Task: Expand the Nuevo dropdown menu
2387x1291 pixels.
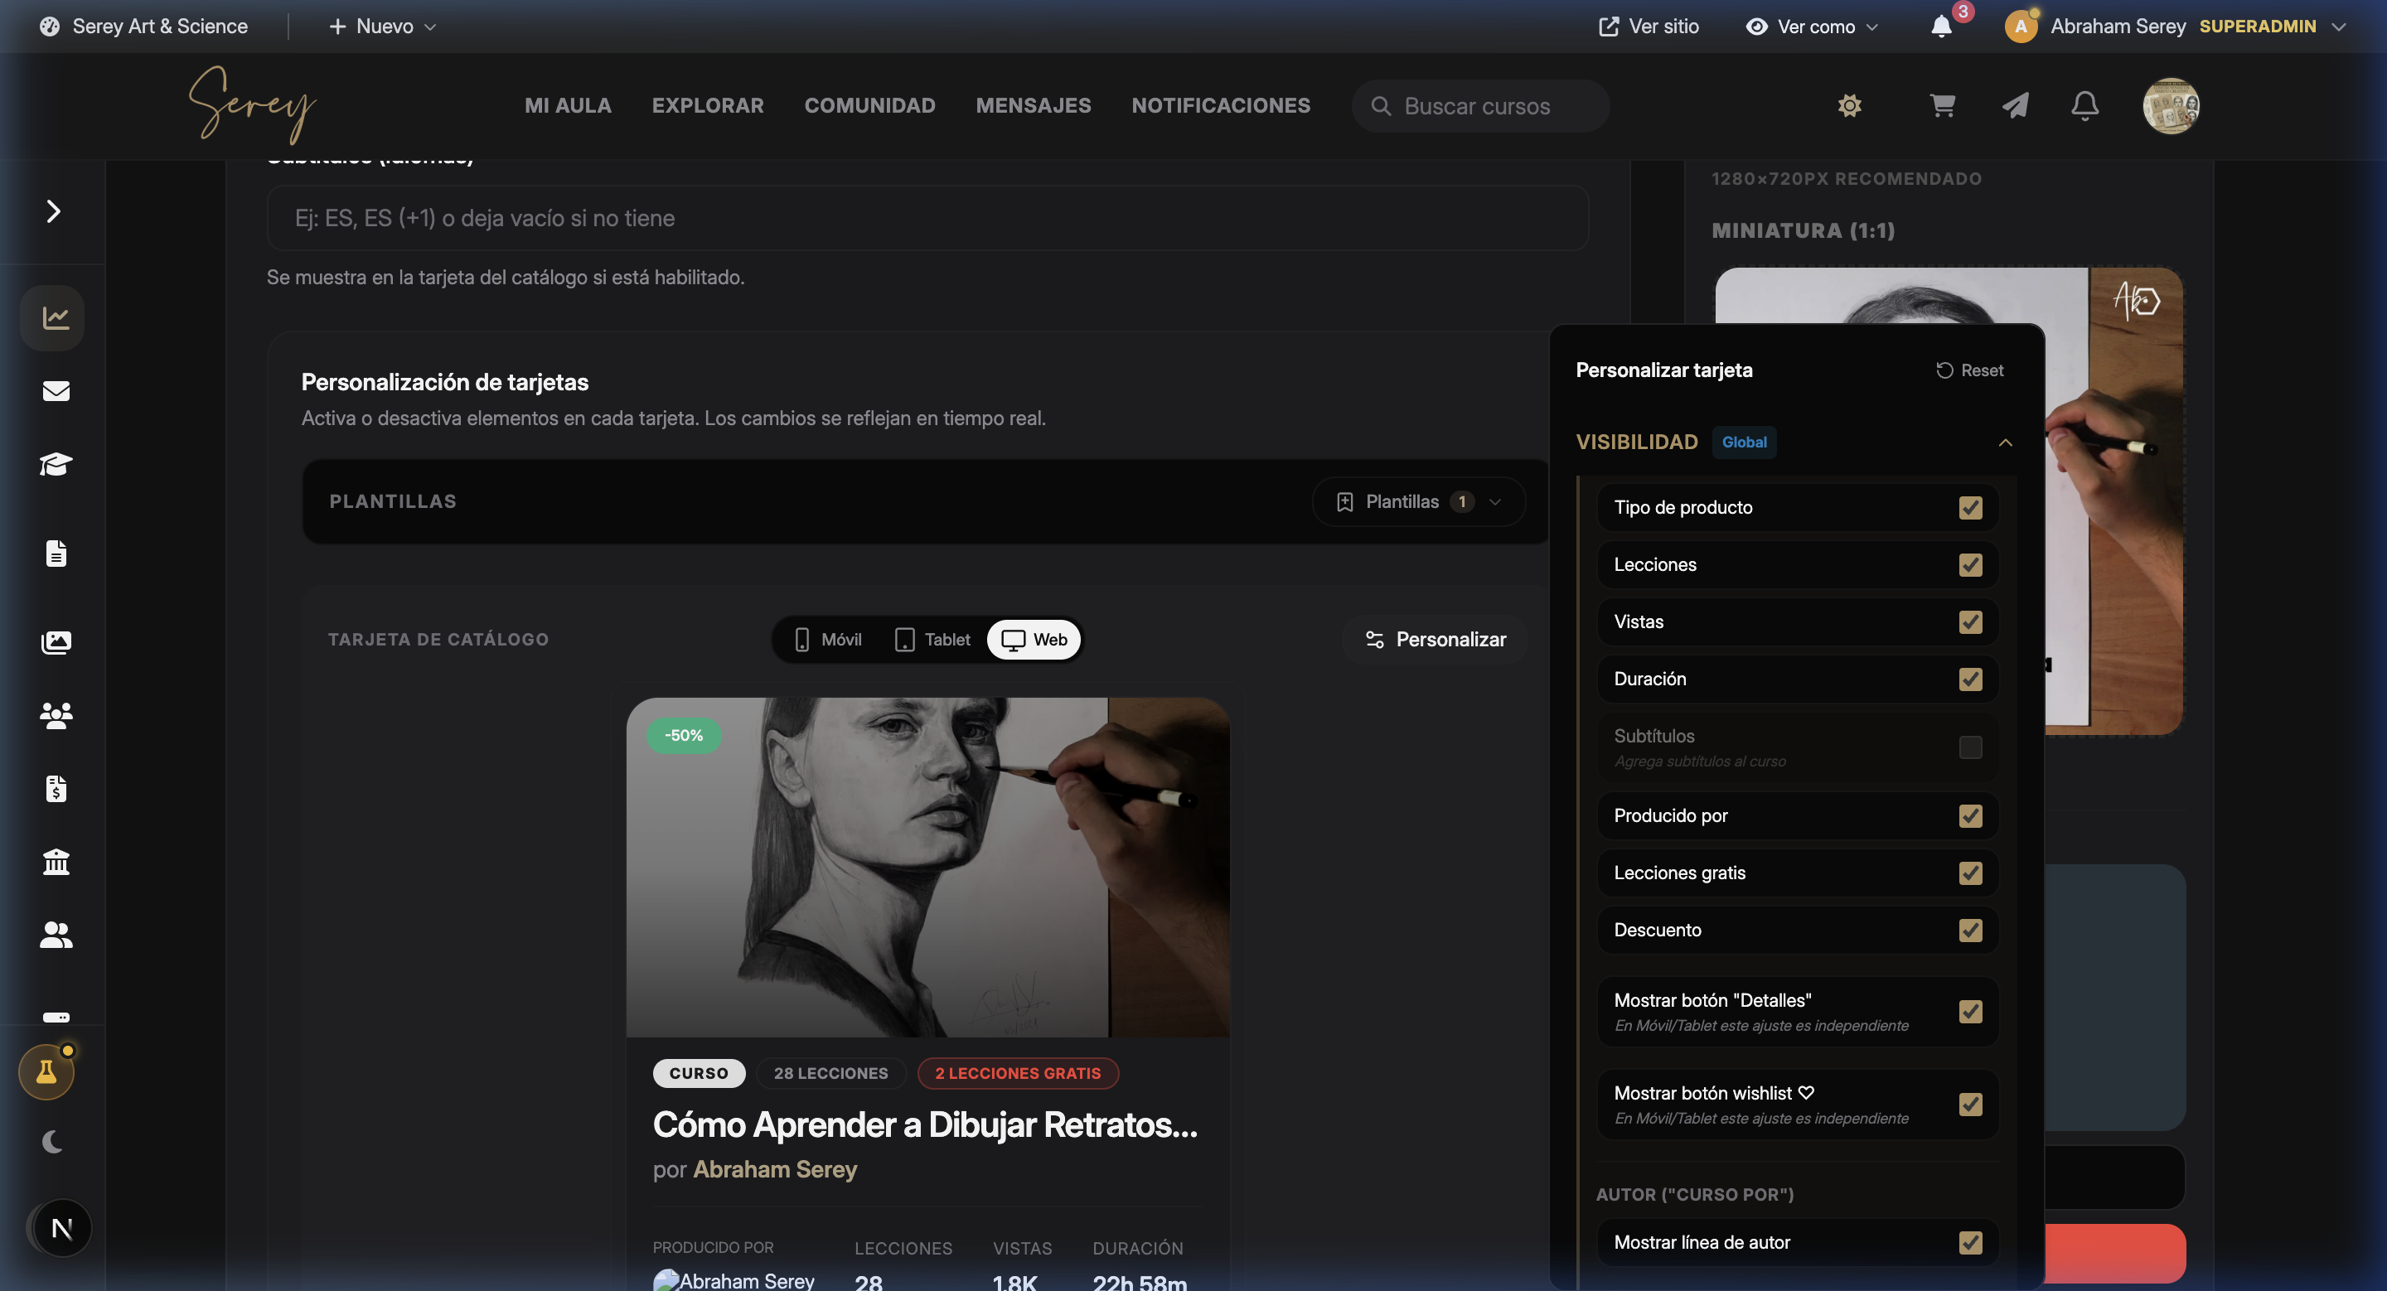Action: click(382, 27)
